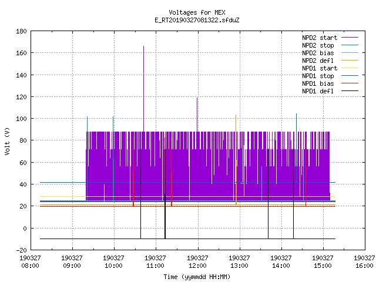Click the orange line sample beside NPD2 defl
This screenshot has height=282, width=376.
click(x=350, y=60)
